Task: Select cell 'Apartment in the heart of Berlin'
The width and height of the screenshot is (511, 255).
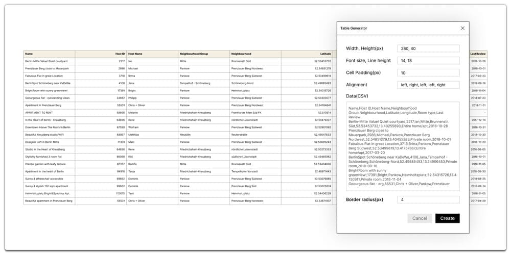Action: pyautogui.click(x=49, y=171)
